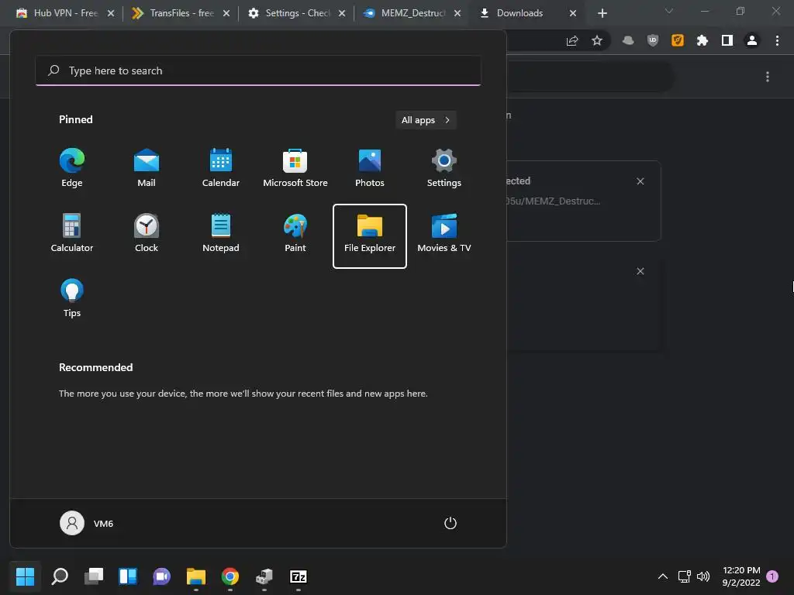This screenshot has width=794, height=595.
Task: Launch Paint
Action: 295,233
